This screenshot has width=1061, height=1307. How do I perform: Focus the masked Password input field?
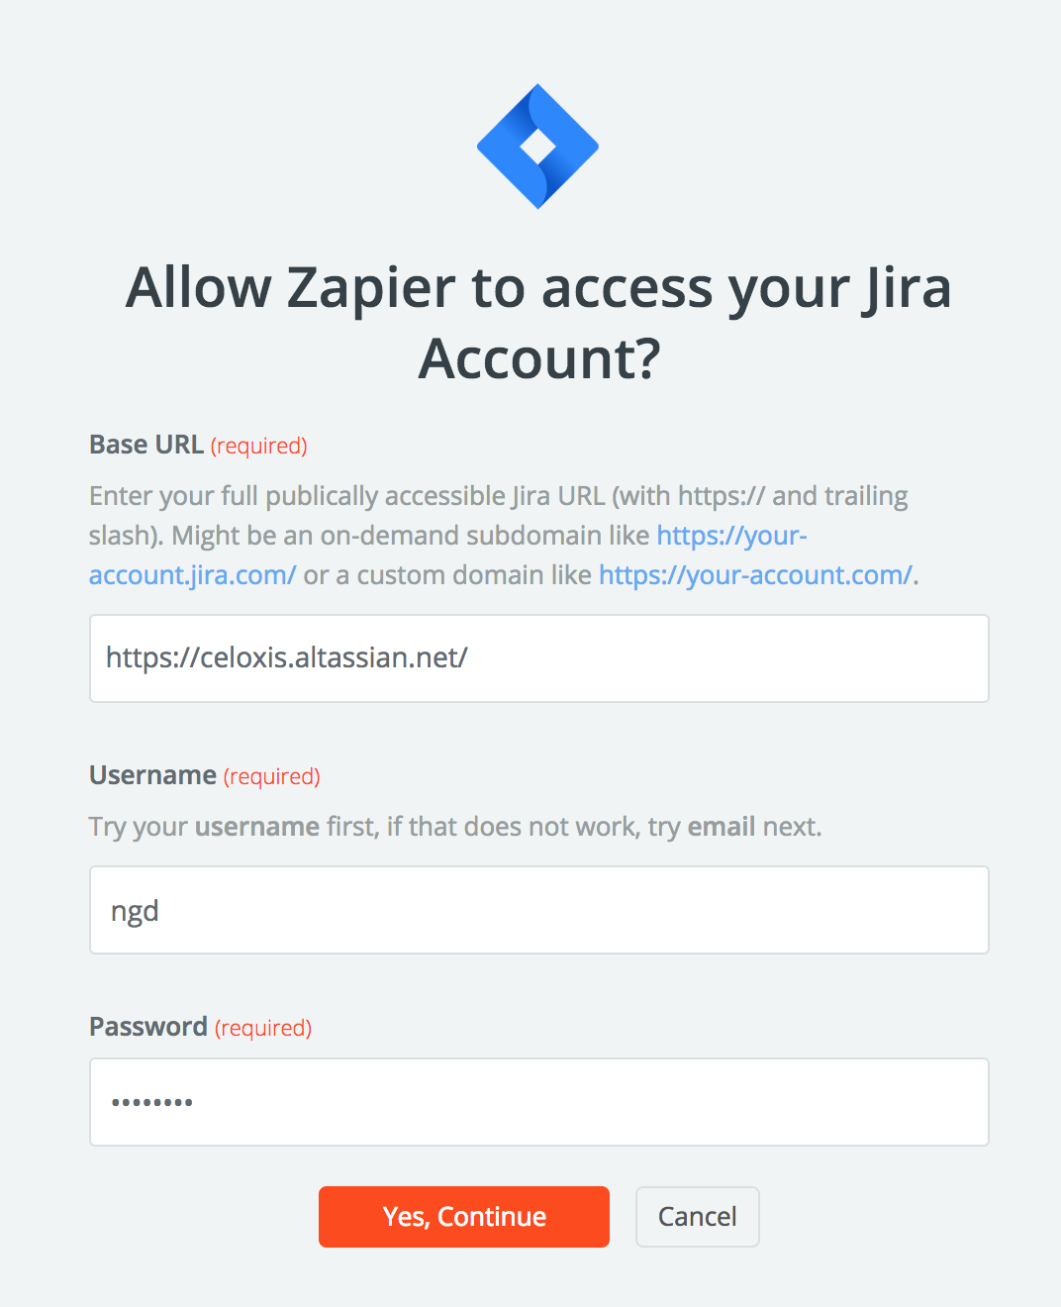(538, 1102)
